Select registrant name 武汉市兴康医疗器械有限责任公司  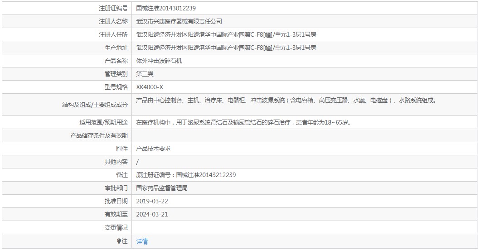pyautogui.click(x=179, y=21)
